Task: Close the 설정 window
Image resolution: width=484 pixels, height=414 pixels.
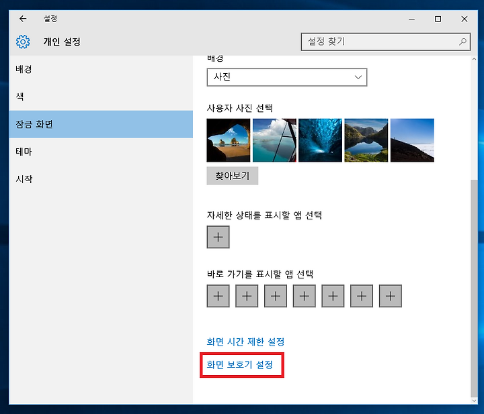Action: pyautogui.click(x=465, y=19)
